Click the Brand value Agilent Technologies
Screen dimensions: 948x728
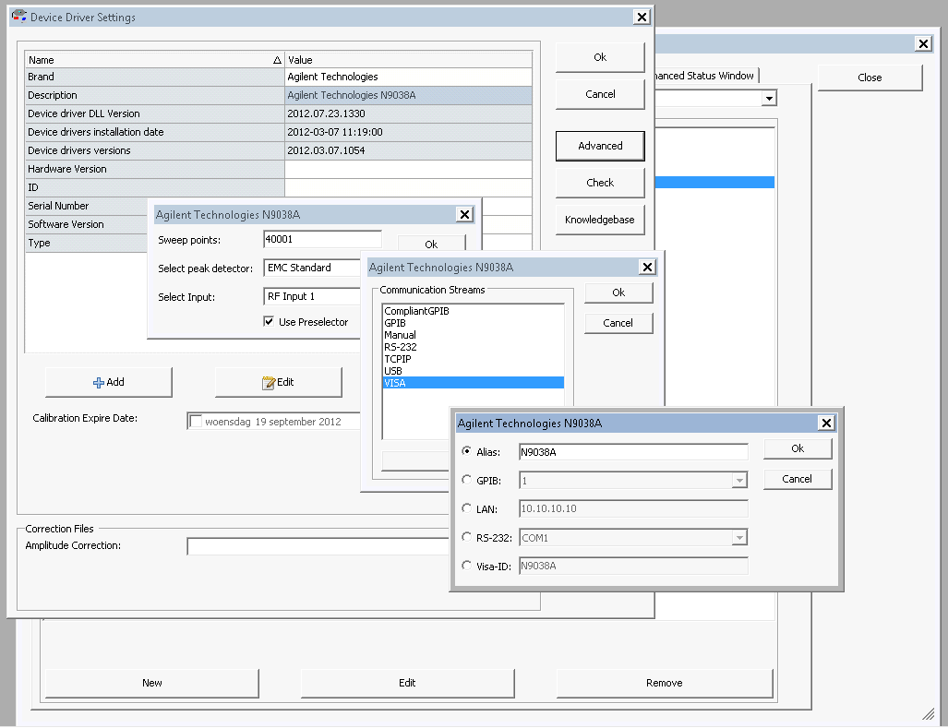point(409,77)
